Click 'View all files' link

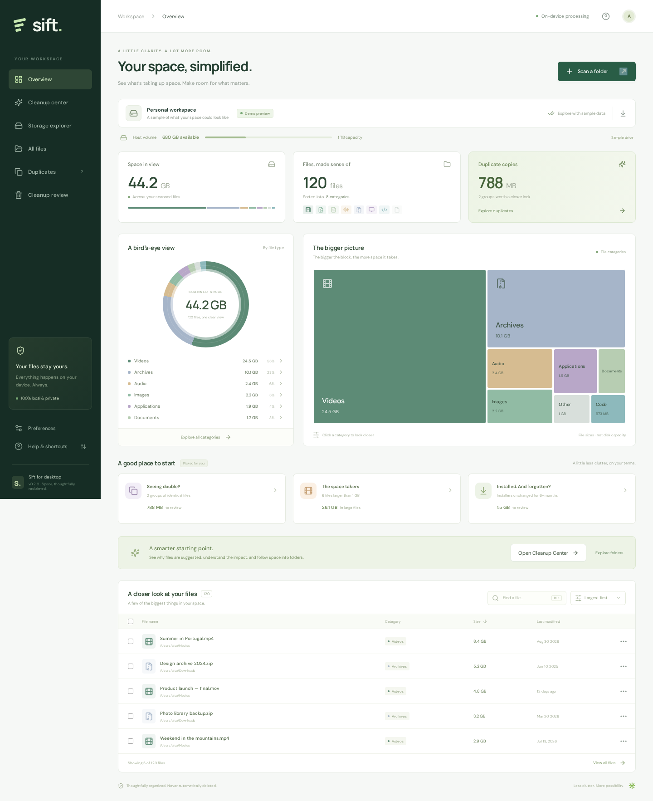pos(609,763)
